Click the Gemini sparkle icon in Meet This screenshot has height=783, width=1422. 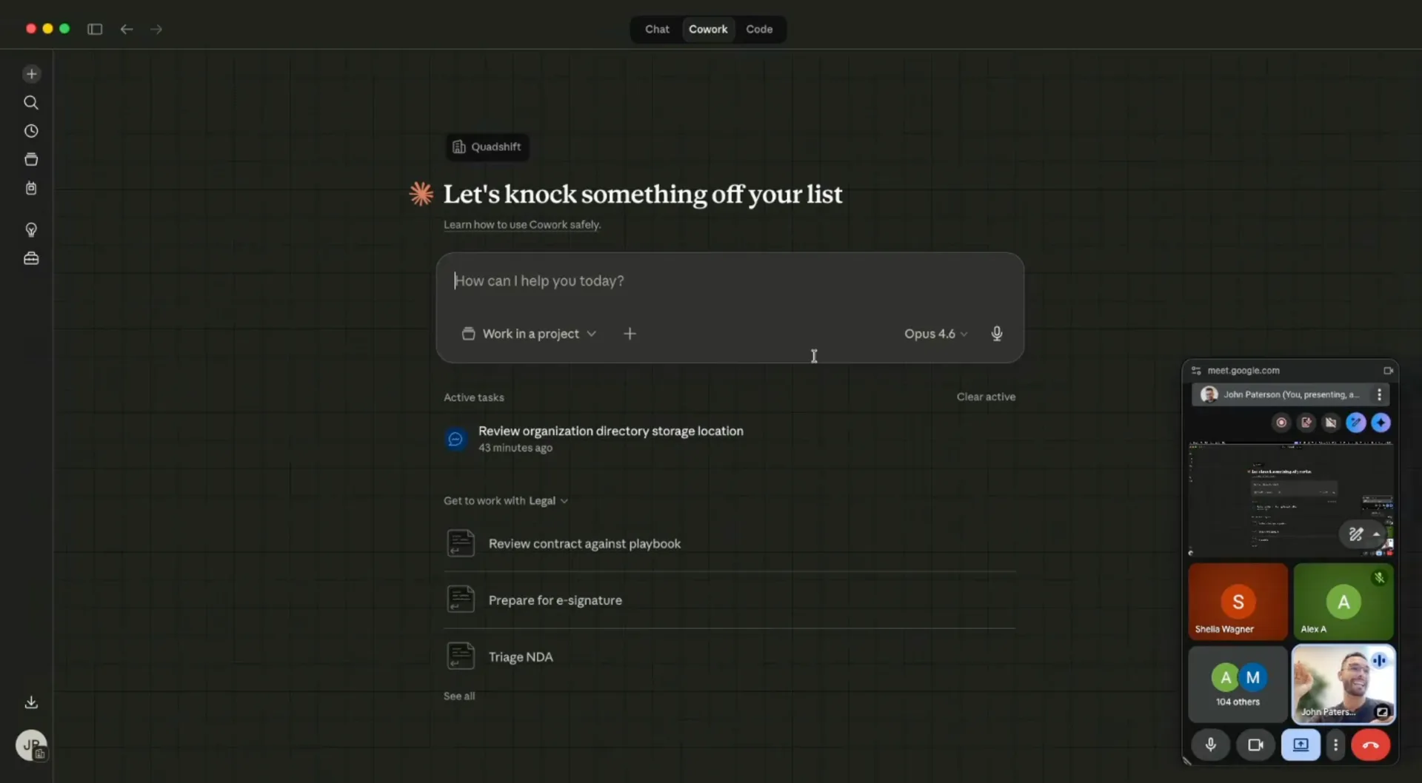coord(1381,423)
